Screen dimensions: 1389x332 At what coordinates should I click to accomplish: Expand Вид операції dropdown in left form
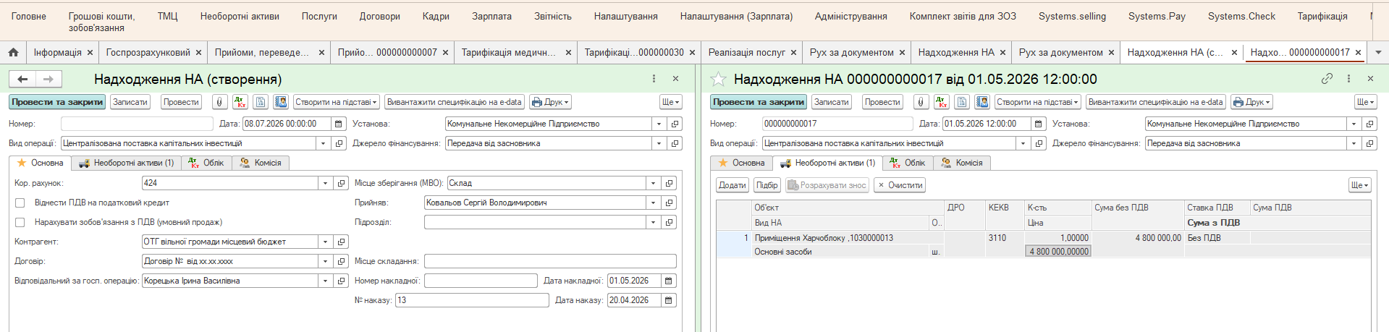coord(323,143)
